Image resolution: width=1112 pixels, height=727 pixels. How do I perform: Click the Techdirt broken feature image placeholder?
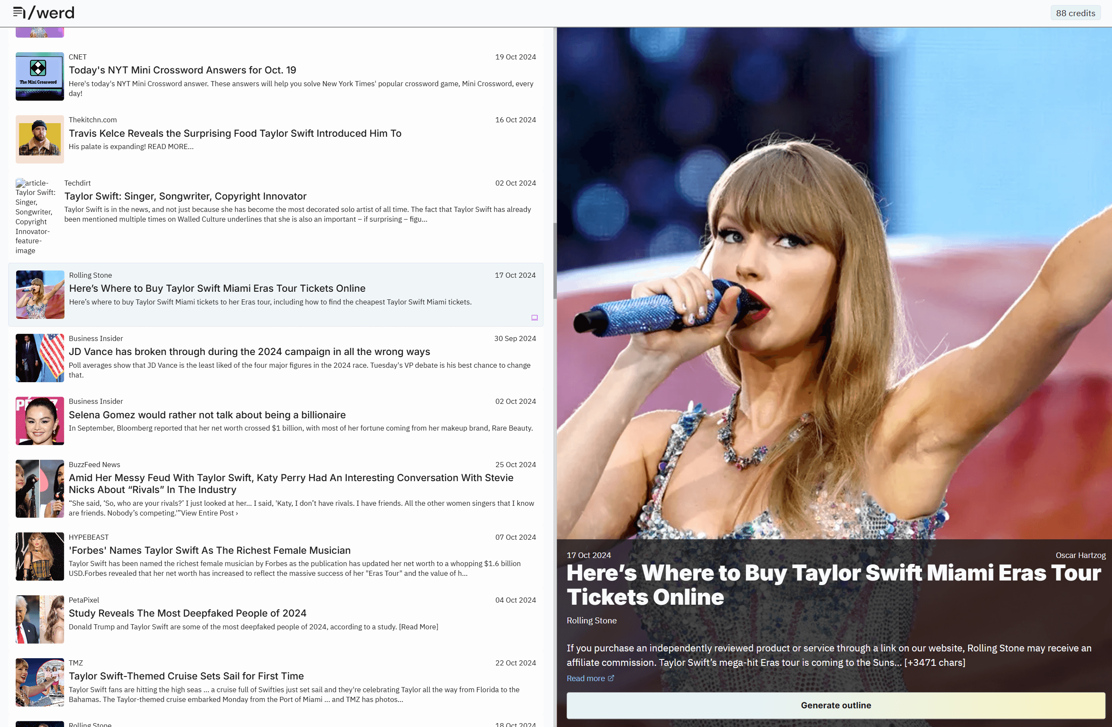[x=36, y=216]
